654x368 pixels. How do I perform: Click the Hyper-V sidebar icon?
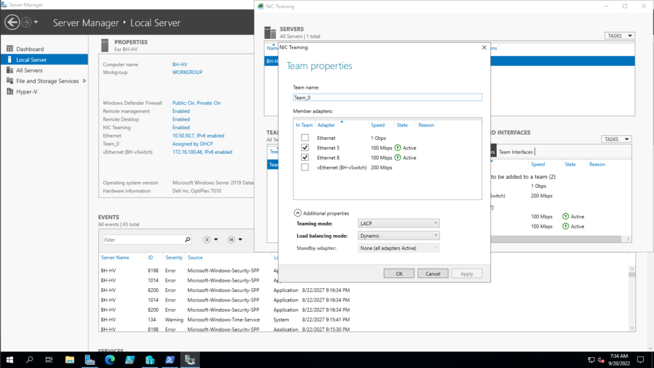10,91
